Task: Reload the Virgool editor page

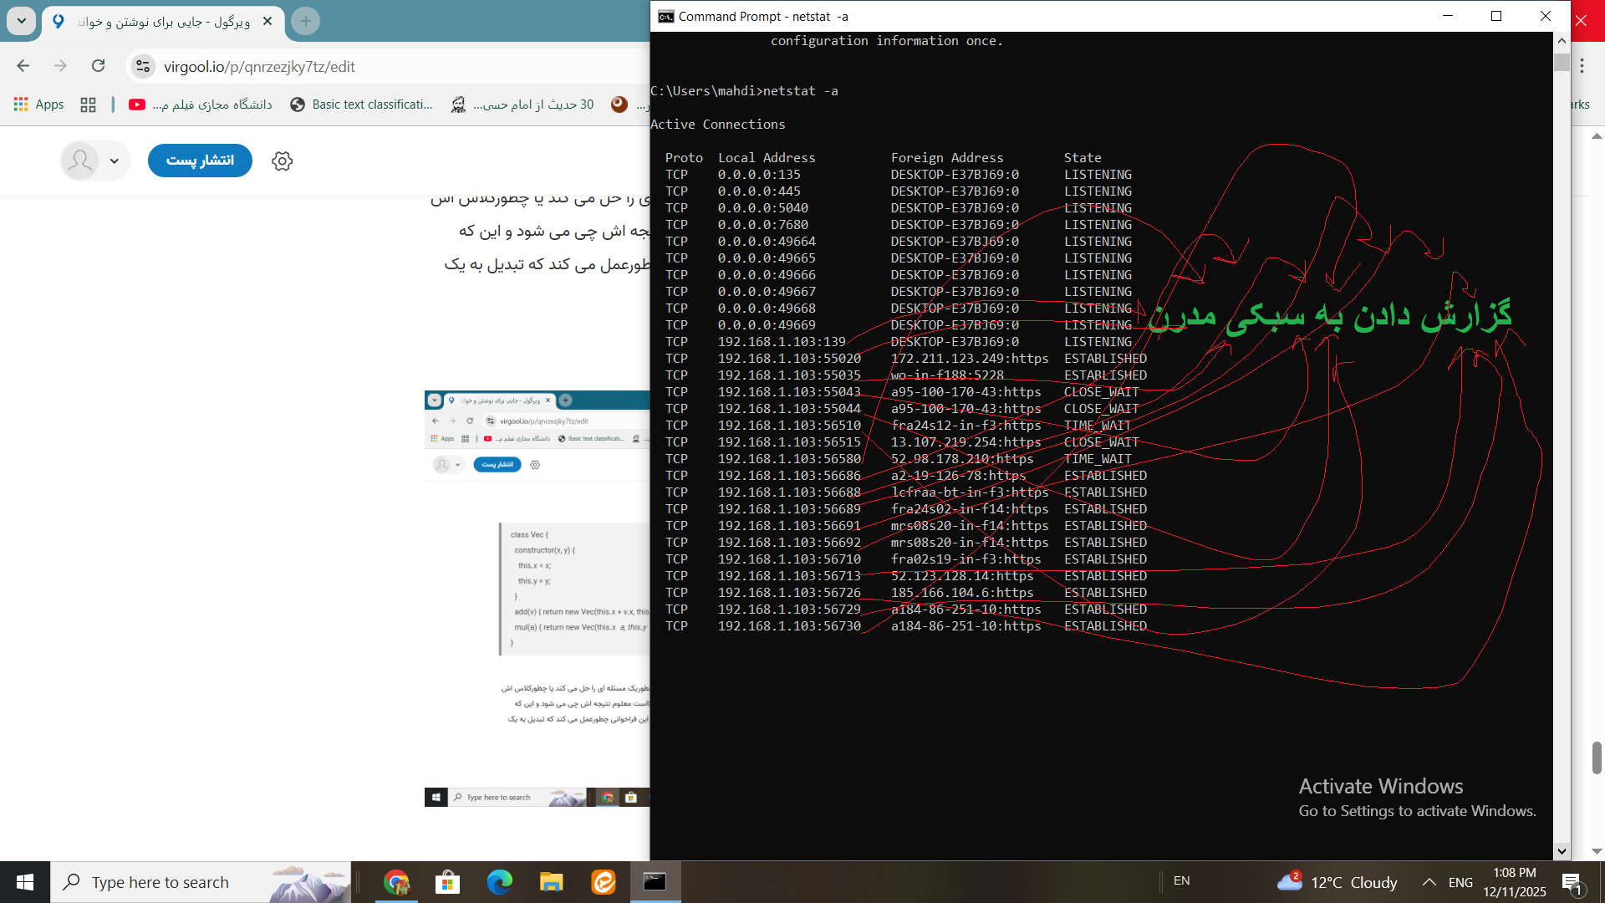Action: [99, 66]
